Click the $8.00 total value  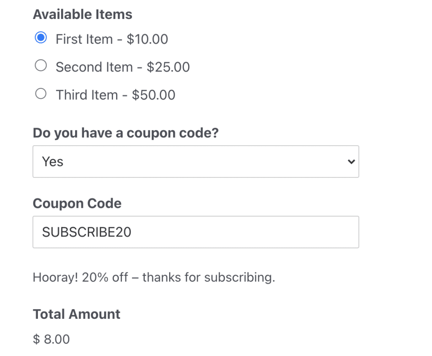tap(51, 339)
